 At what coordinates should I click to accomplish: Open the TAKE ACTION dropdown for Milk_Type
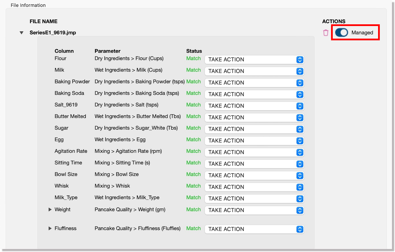[x=250, y=199]
